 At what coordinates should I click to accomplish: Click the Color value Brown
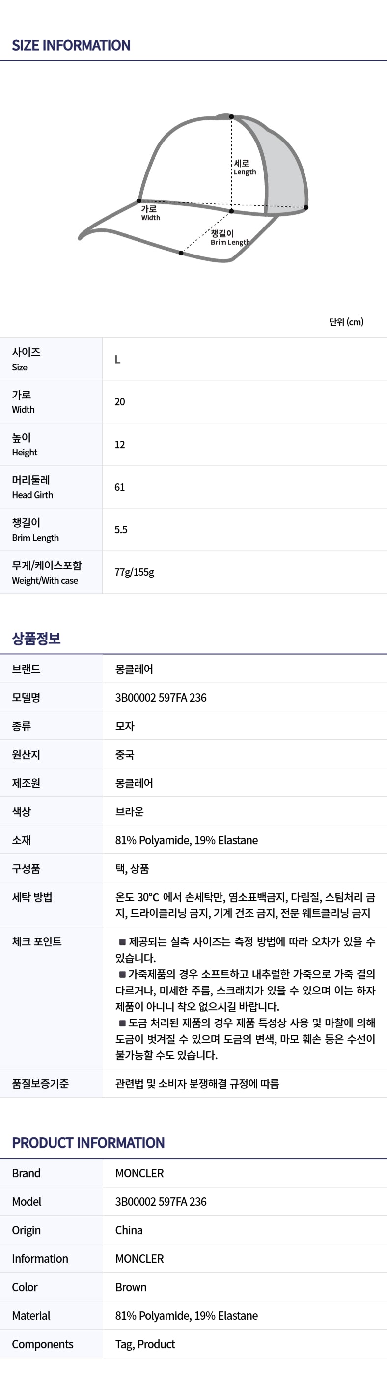131,1287
